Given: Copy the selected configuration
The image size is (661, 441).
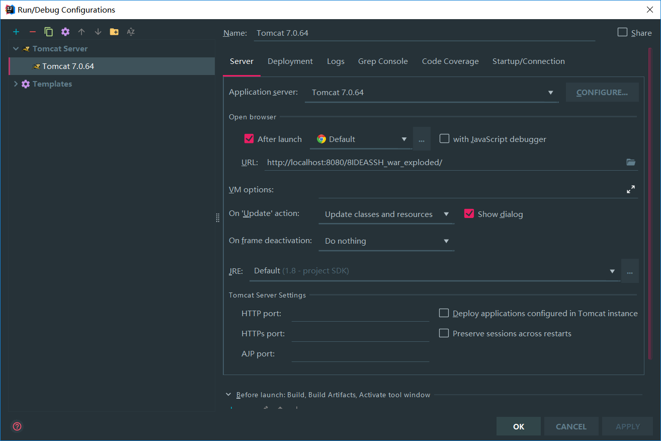Looking at the screenshot, I should click(x=49, y=32).
